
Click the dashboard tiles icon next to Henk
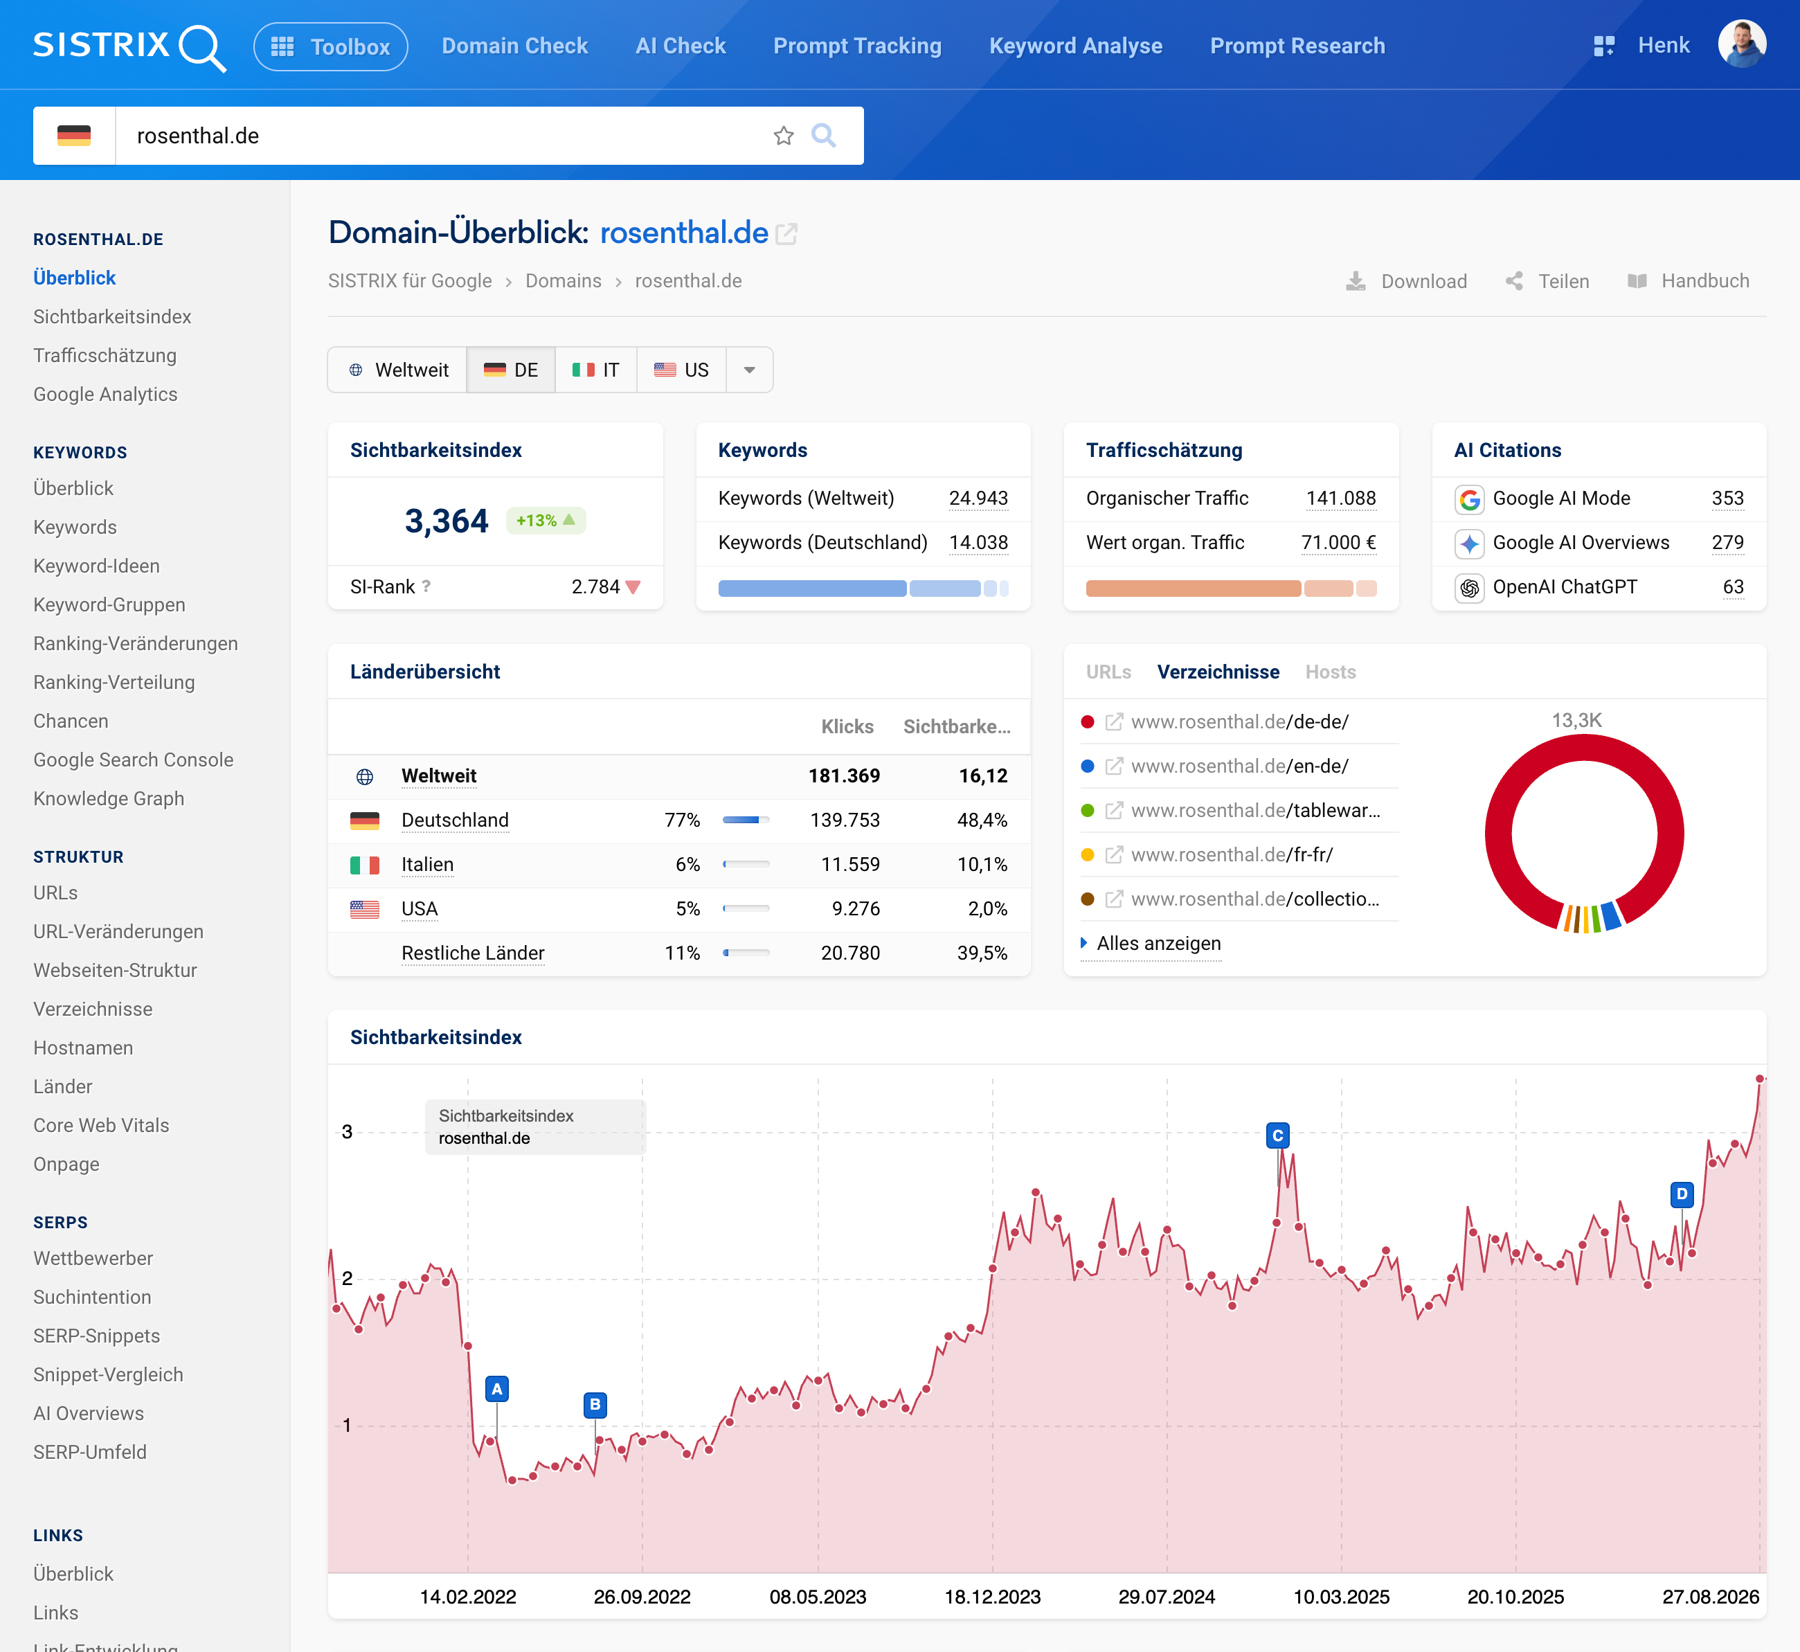point(1604,46)
